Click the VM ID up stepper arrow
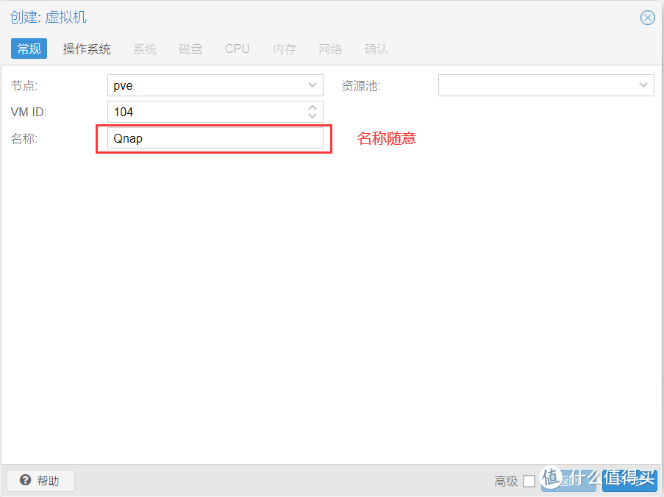Screen dimensions: 664x497 314,107
